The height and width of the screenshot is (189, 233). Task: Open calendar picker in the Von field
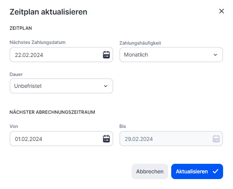point(106,139)
